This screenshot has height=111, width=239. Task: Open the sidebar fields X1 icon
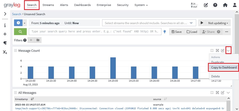pos(5,52)
